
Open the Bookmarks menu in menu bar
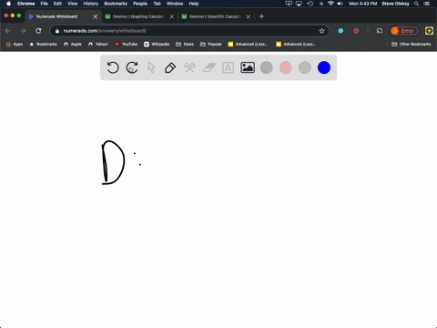click(116, 4)
